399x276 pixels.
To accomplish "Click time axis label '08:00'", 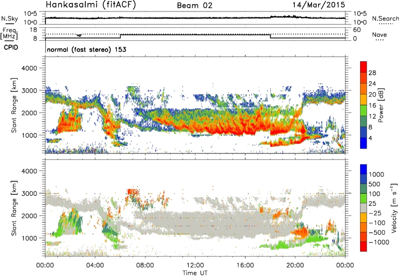I will click(145, 266).
